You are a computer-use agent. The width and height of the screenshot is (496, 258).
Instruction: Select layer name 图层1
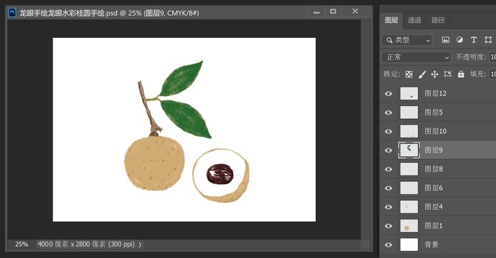(434, 226)
